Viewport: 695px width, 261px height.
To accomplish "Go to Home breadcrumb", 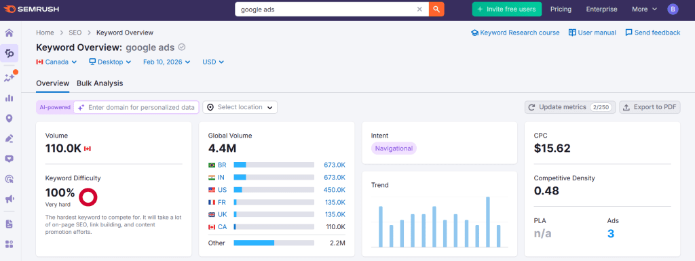I will 45,33.
